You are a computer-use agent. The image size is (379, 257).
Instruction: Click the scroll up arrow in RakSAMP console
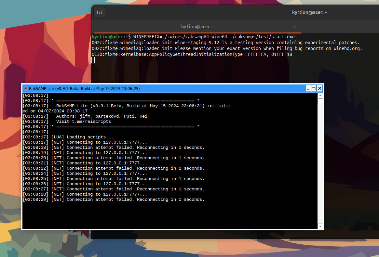click(320, 96)
